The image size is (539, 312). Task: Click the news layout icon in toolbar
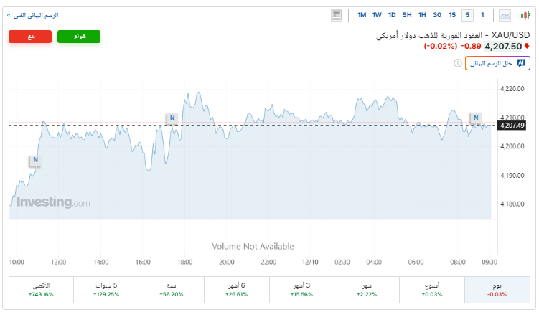(x=337, y=15)
